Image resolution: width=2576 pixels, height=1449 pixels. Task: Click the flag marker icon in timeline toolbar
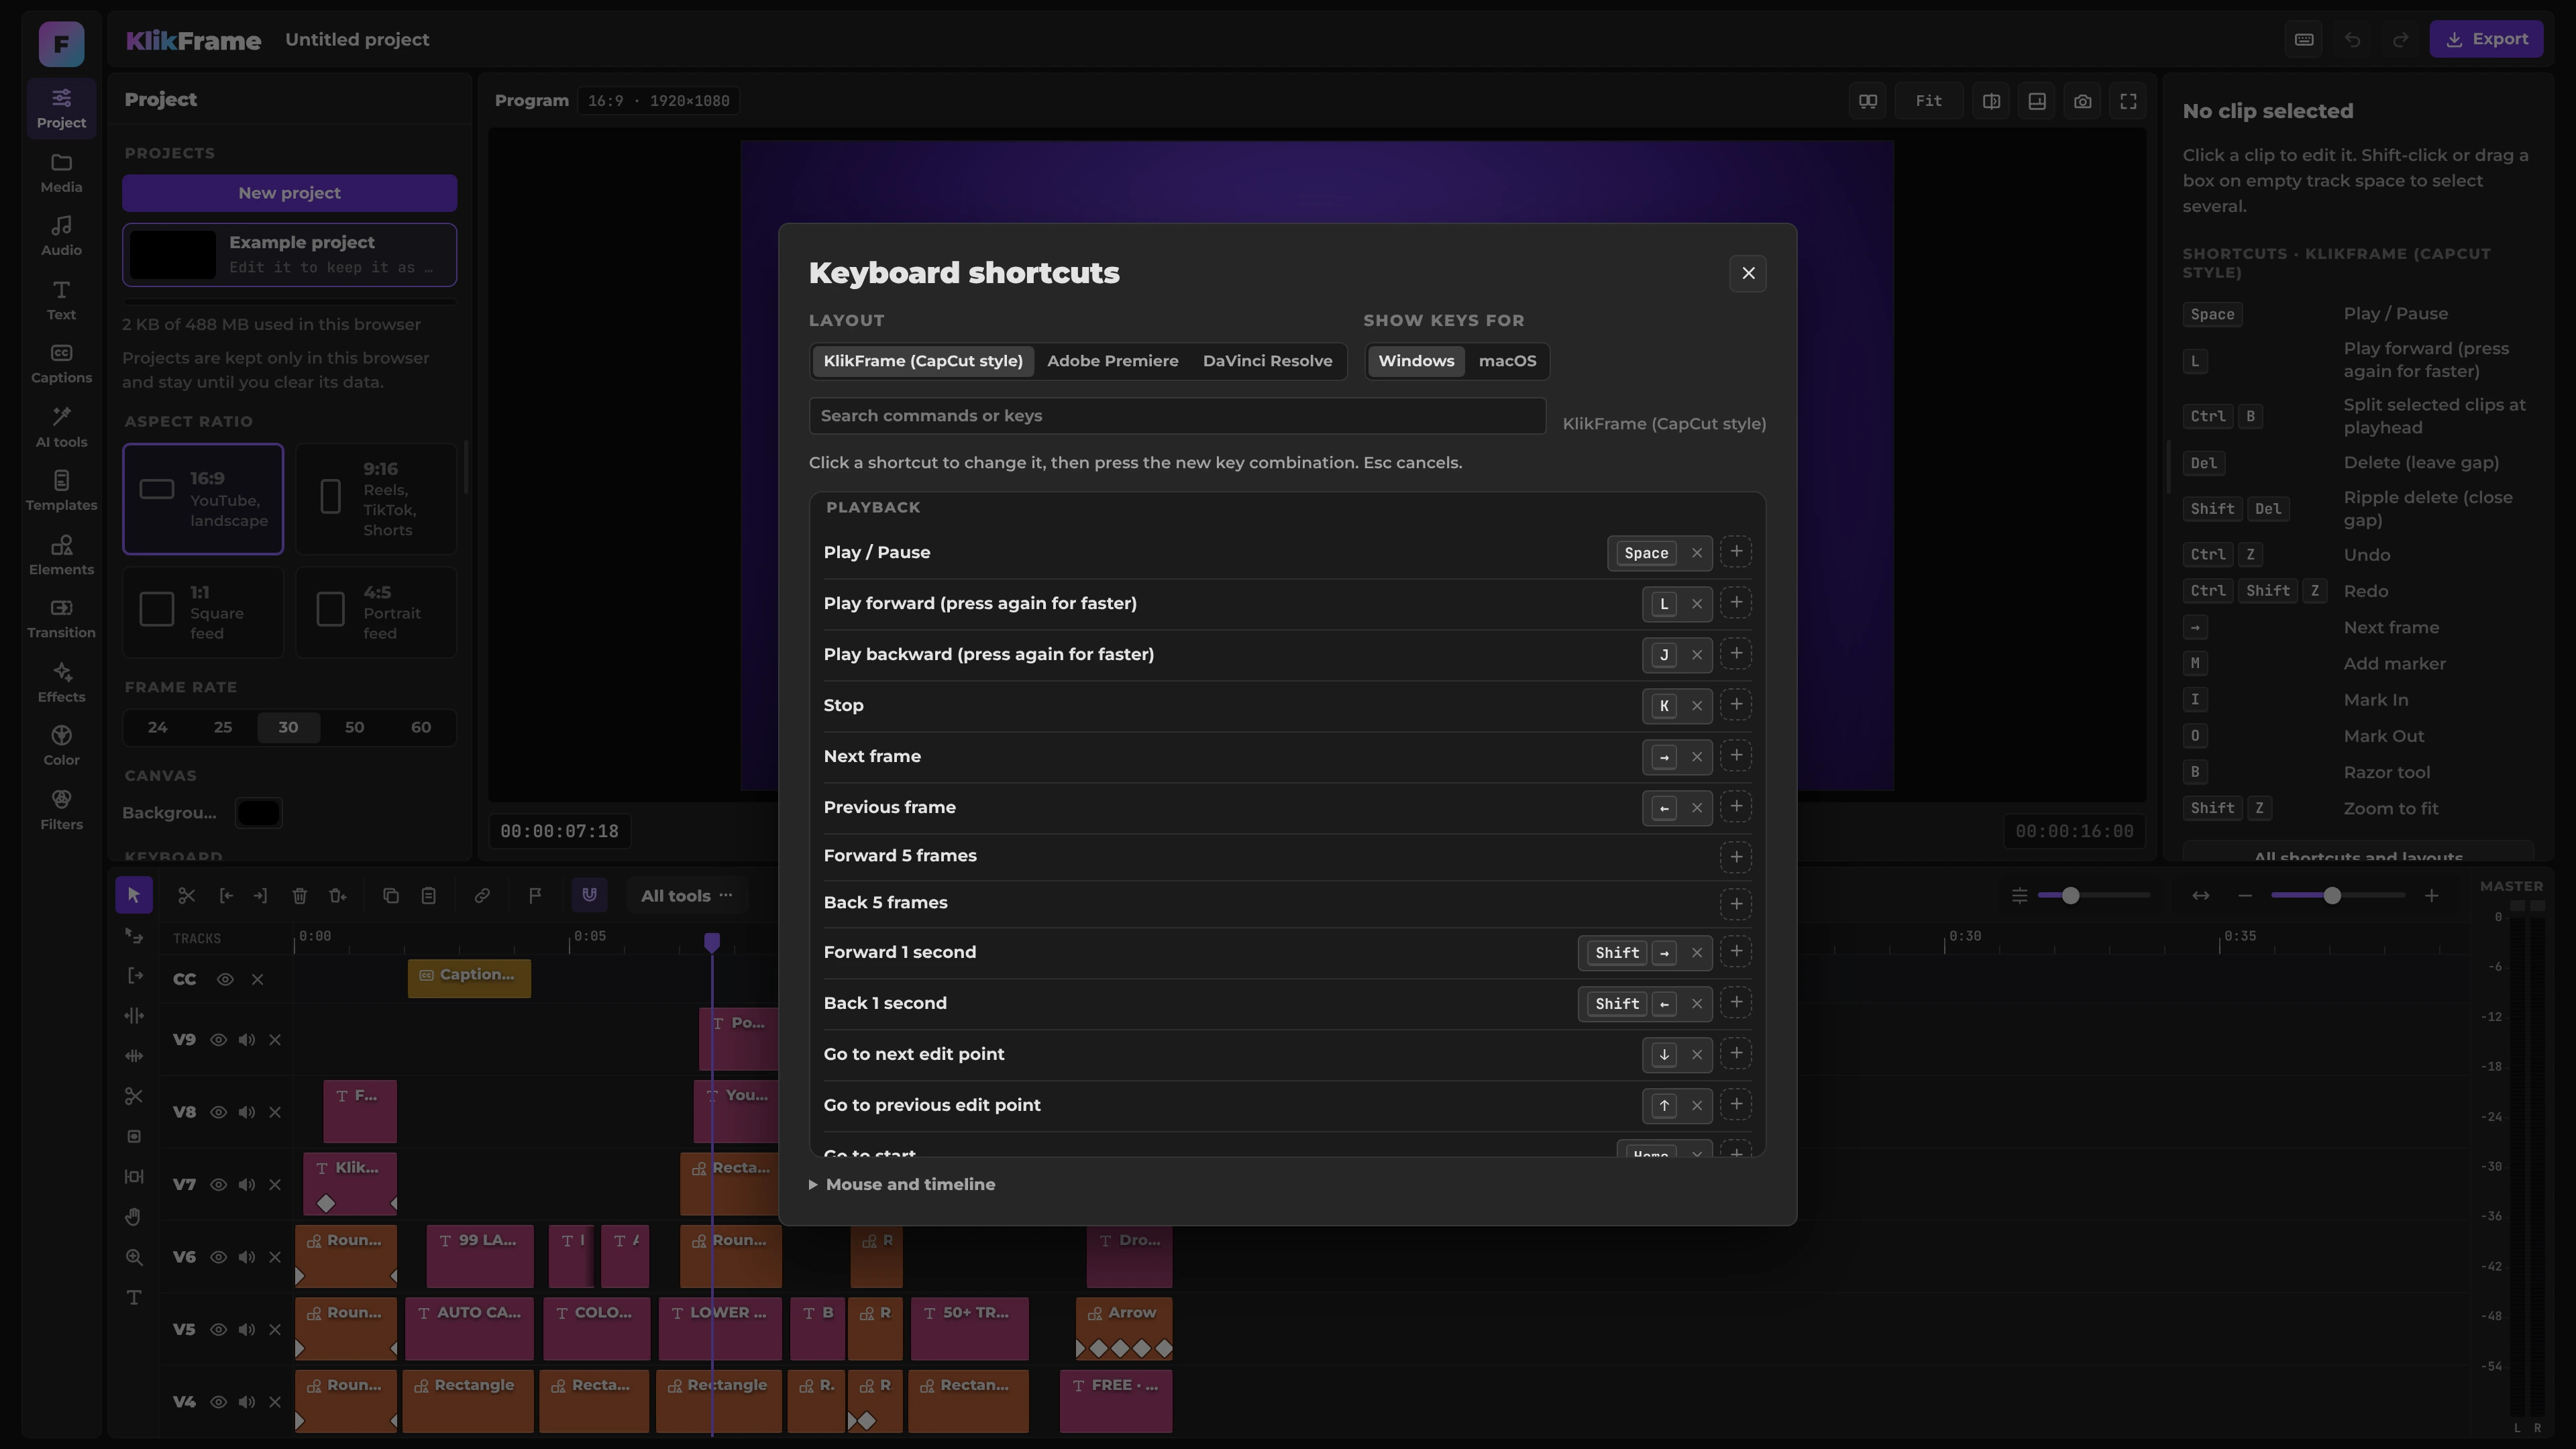[x=535, y=895]
